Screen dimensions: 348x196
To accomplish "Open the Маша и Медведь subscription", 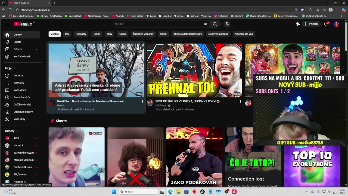I will click(x=21, y=160).
